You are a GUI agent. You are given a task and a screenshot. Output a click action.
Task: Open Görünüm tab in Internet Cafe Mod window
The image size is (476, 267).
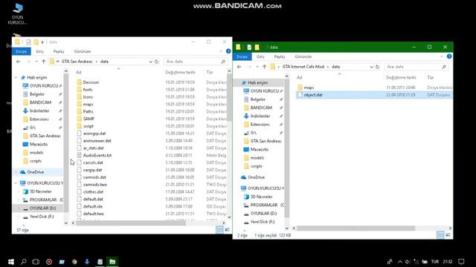click(x=303, y=56)
